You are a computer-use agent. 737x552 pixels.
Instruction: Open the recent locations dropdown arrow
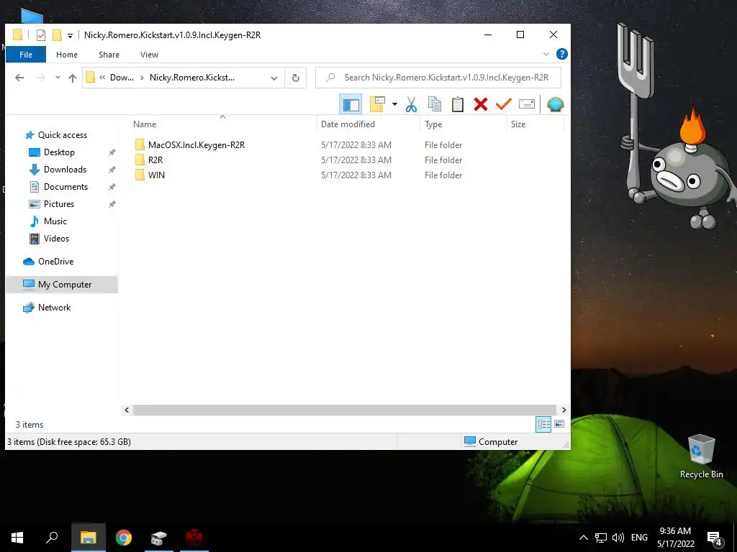point(58,78)
